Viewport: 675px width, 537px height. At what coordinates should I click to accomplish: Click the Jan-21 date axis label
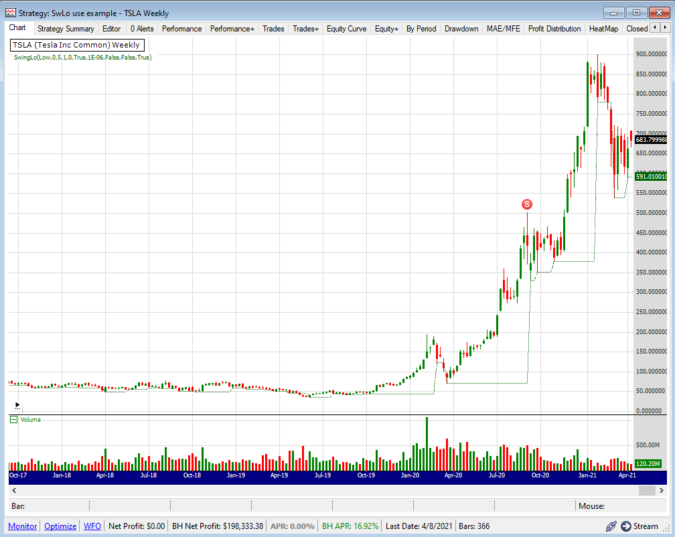[587, 475]
